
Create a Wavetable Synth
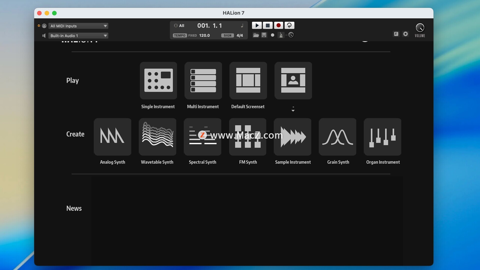[x=157, y=137]
